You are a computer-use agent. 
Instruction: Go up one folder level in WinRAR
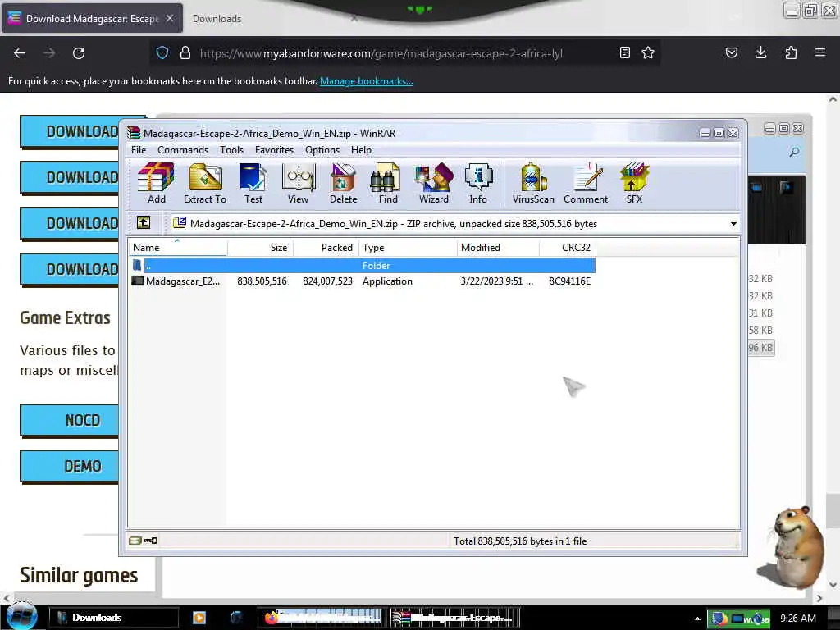coord(144,223)
